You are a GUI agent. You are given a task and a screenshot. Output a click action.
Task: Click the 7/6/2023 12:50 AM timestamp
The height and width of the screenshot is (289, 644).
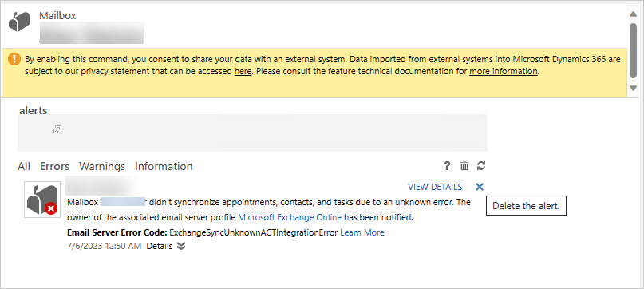coord(105,246)
